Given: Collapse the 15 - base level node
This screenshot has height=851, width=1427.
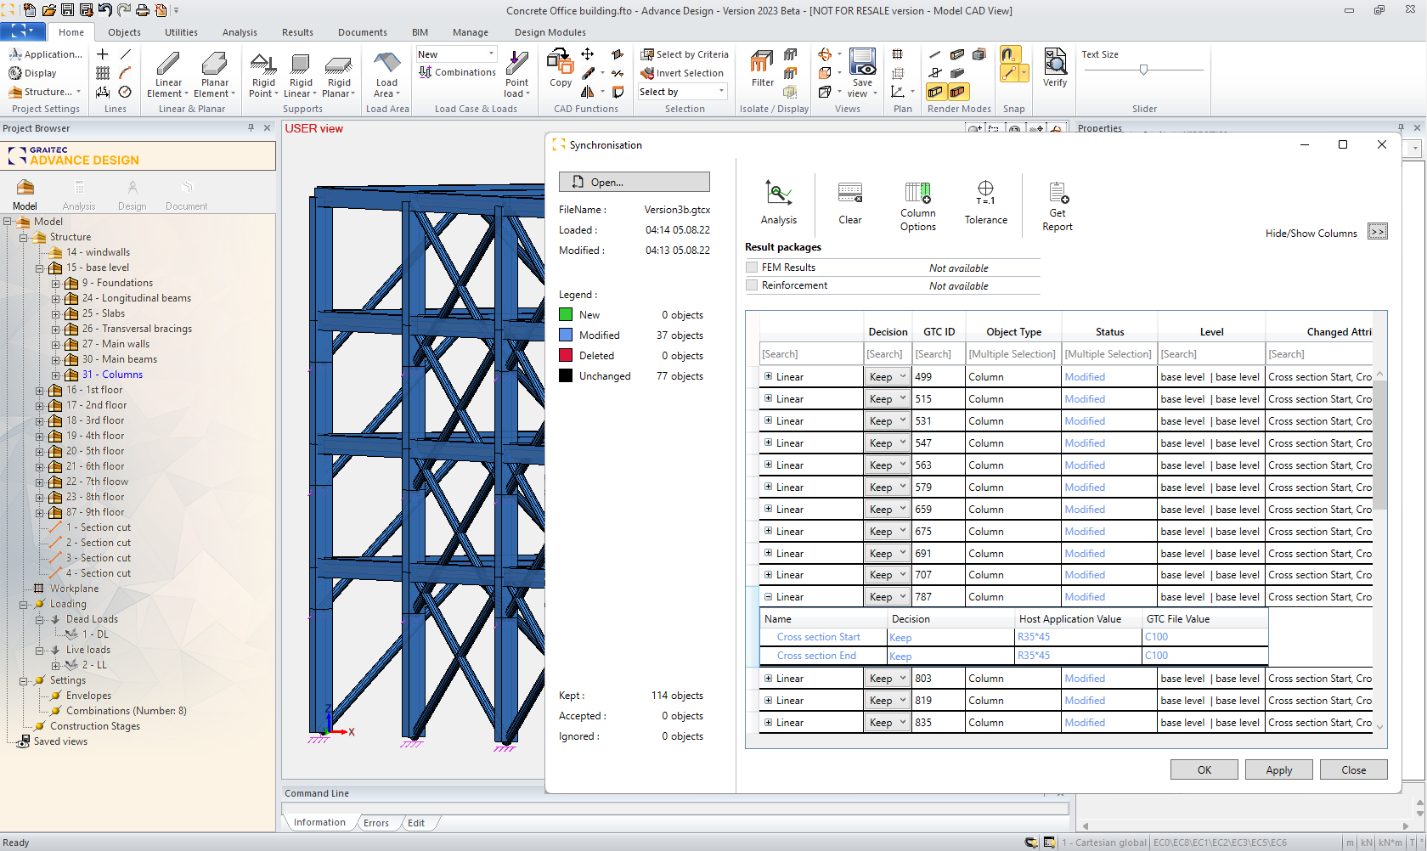Looking at the screenshot, I should (x=40, y=268).
